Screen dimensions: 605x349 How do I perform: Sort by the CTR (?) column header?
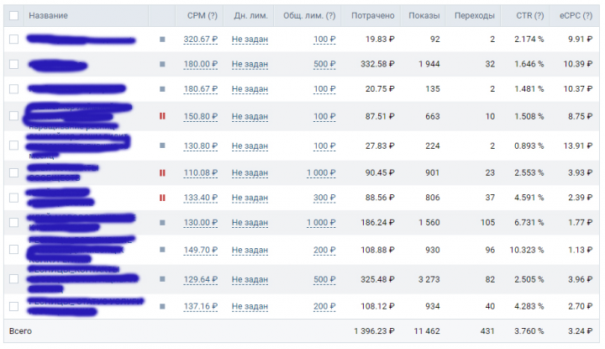pyautogui.click(x=530, y=16)
